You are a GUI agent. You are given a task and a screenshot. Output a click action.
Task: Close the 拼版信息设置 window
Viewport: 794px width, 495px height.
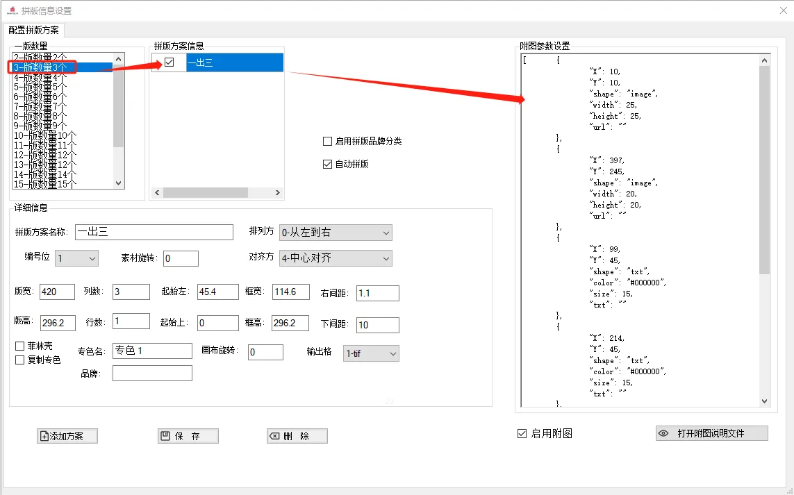783,10
